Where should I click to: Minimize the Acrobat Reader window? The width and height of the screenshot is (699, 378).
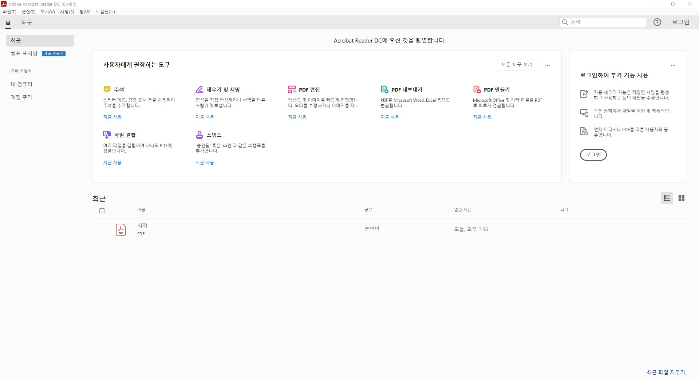(x=657, y=4)
